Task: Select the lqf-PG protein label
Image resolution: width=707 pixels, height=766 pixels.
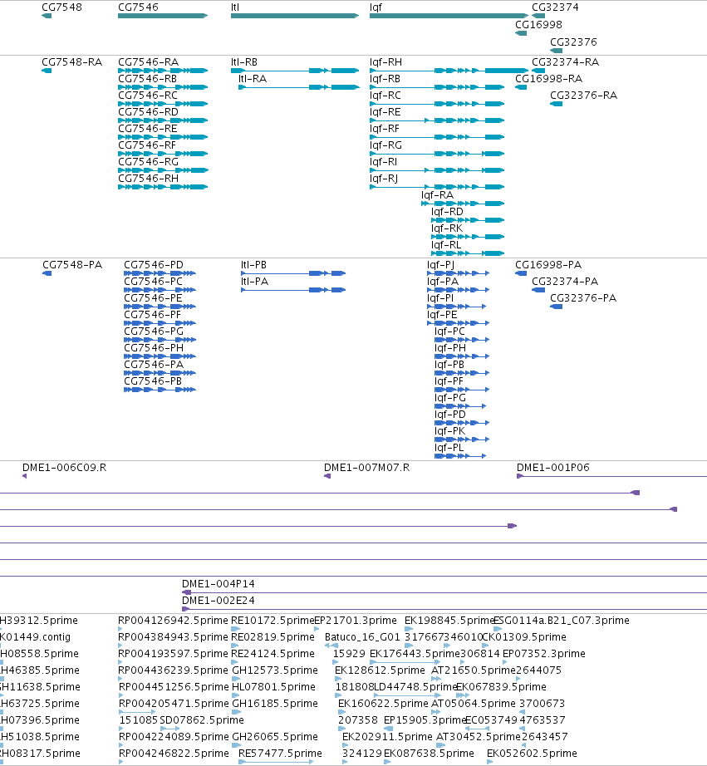Action: 450,398
